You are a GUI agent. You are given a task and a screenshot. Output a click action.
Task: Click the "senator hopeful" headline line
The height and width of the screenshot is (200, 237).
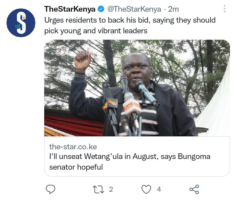click(x=76, y=167)
